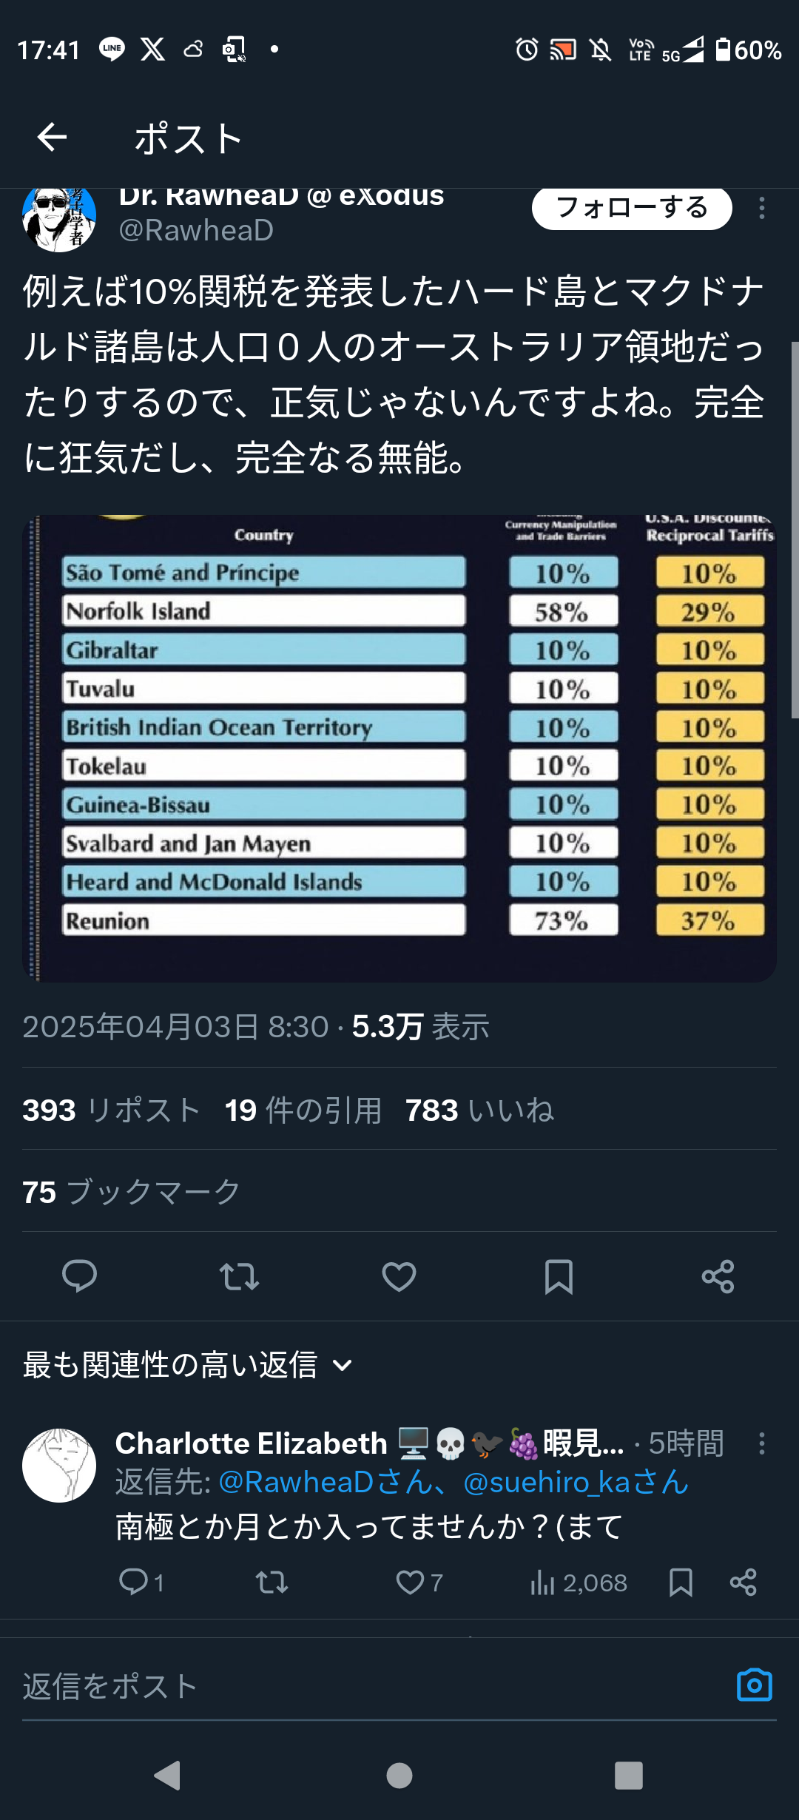Tap the repost icon under the main post
The width and height of the screenshot is (799, 1820).
(239, 1276)
